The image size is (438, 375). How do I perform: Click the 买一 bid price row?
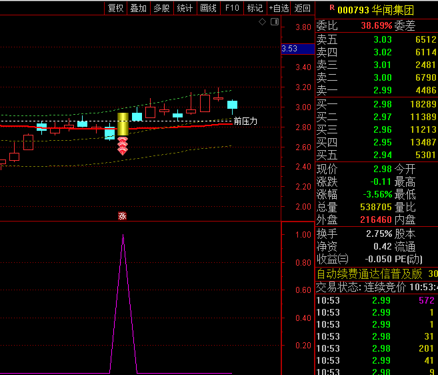pyautogui.click(x=375, y=104)
